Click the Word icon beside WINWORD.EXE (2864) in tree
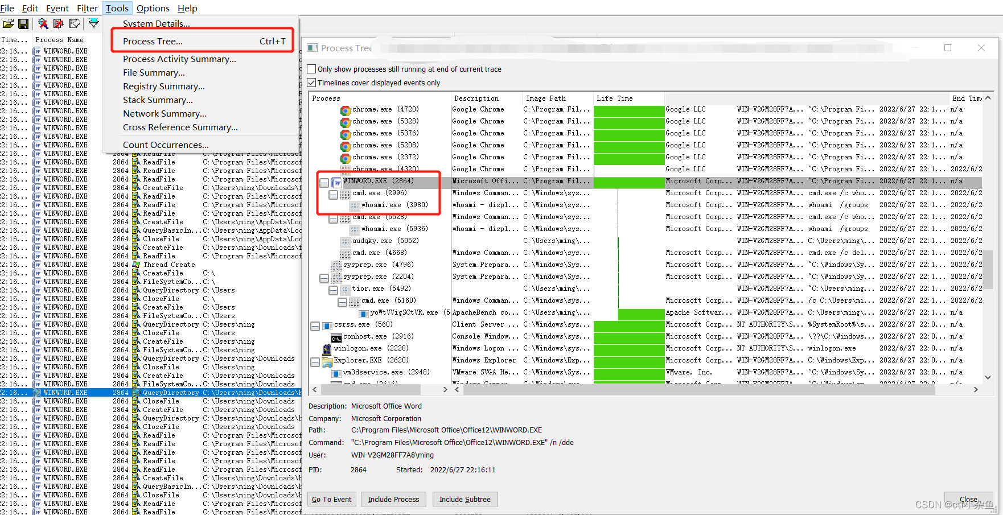 336,182
